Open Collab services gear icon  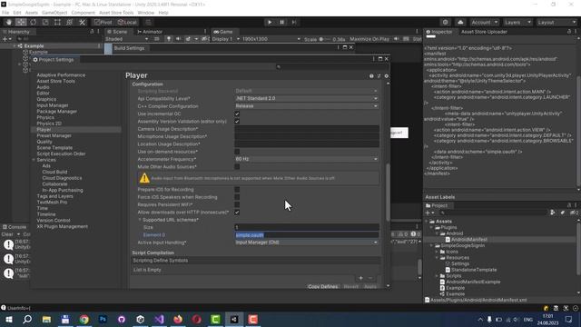[x=445, y=22]
